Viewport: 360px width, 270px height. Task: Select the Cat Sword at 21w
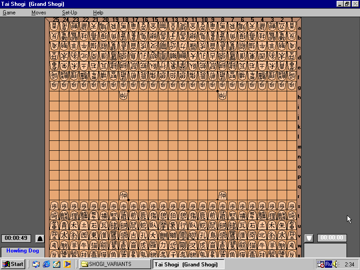[x=94, y=245]
